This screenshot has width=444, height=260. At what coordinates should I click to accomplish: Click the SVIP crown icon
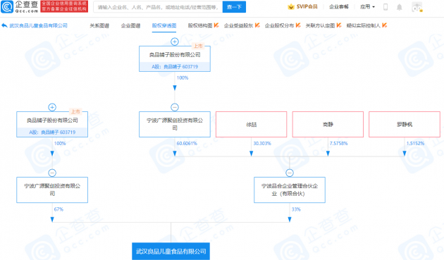pyautogui.click(x=291, y=7)
